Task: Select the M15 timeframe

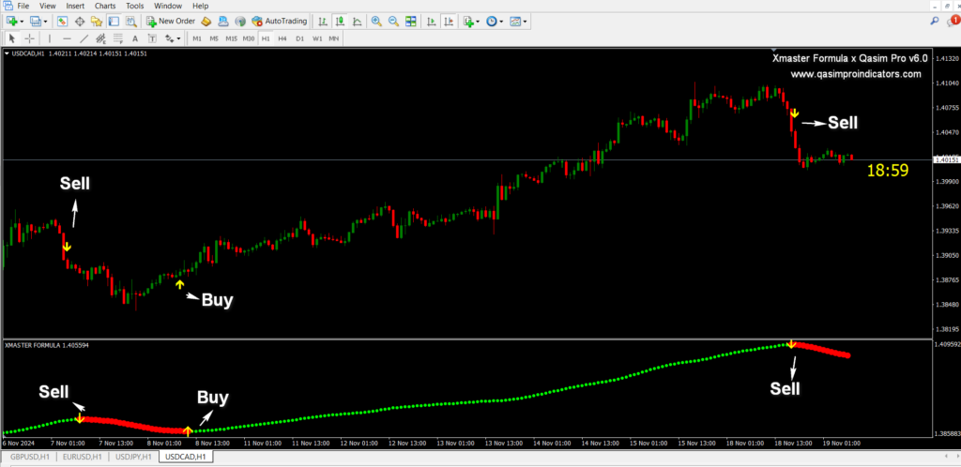Action: coord(231,38)
